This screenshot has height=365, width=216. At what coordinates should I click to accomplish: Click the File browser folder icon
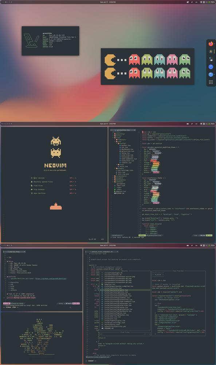[x=32, y=189]
